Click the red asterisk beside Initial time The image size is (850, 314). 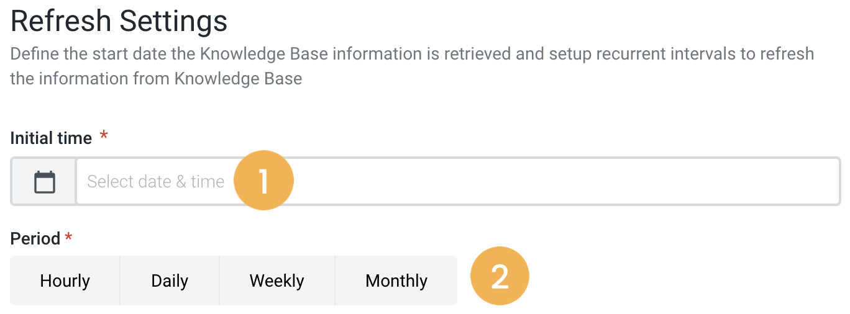coord(104,136)
